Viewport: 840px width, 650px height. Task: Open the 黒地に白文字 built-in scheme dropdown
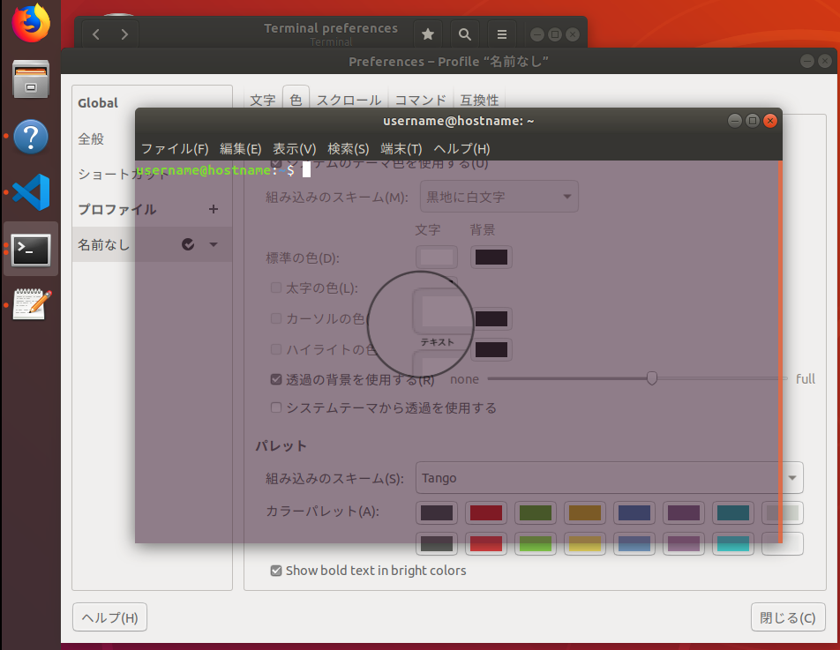click(x=499, y=197)
